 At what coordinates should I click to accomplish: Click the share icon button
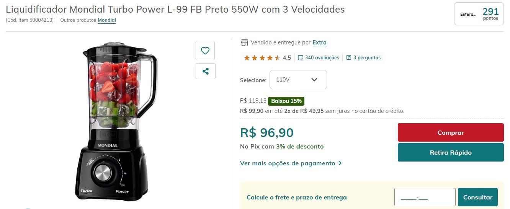(x=205, y=71)
